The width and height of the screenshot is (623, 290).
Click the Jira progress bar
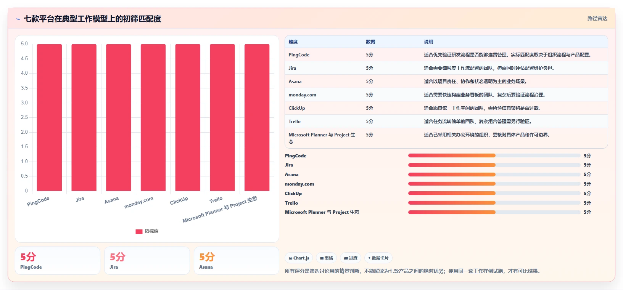click(x=494, y=165)
